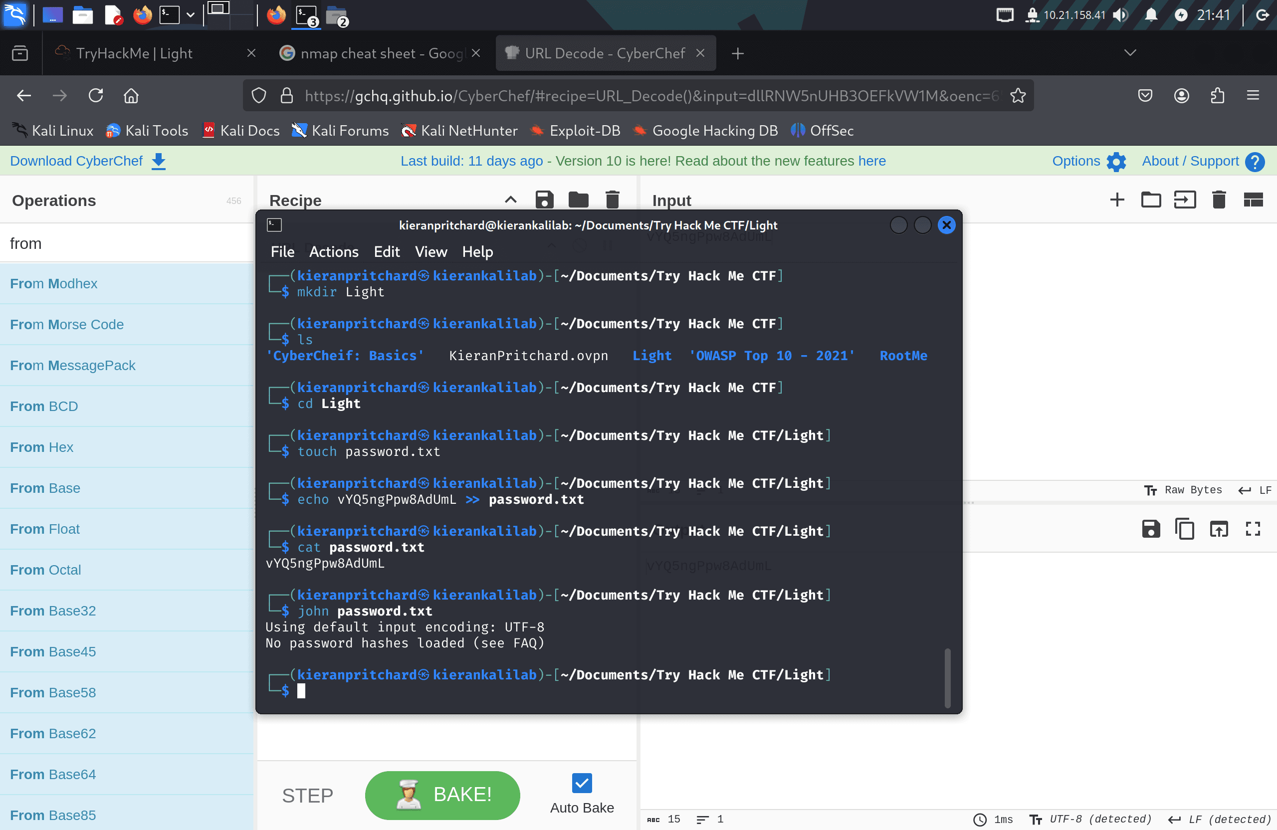Go to Firefox home page
This screenshot has width=1277, height=830.
pyautogui.click(x=131, y=95)
